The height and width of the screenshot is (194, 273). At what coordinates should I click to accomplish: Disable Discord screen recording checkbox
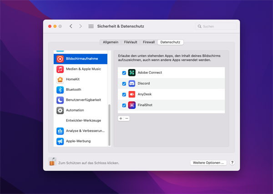click(124, 84)
